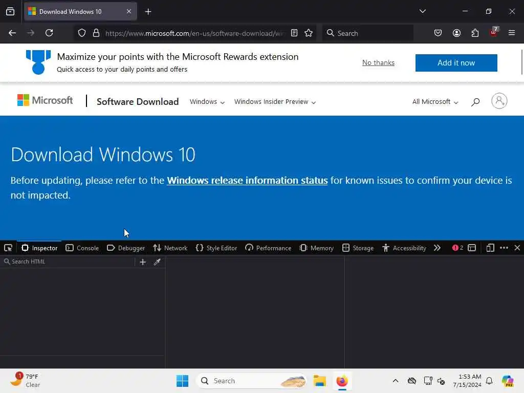Dismiss rewards banner with No thanks
The height and width of the screenshot is (393, 524).
pos(378,63)
